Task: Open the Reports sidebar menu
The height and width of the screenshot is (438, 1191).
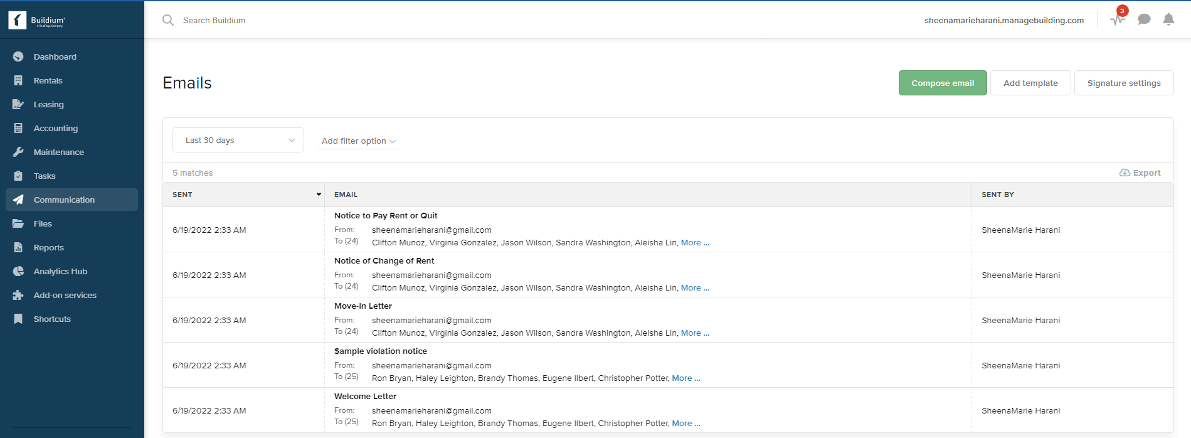Action: (49, 247)
